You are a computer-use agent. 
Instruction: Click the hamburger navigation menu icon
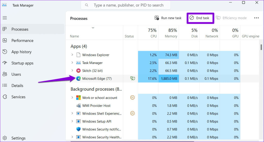pyautogui.click(x=5, y=18)
